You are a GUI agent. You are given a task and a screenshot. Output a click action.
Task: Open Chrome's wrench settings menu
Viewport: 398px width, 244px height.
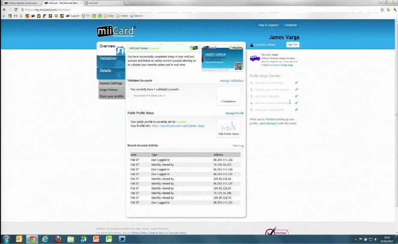(x=395, y=10)
